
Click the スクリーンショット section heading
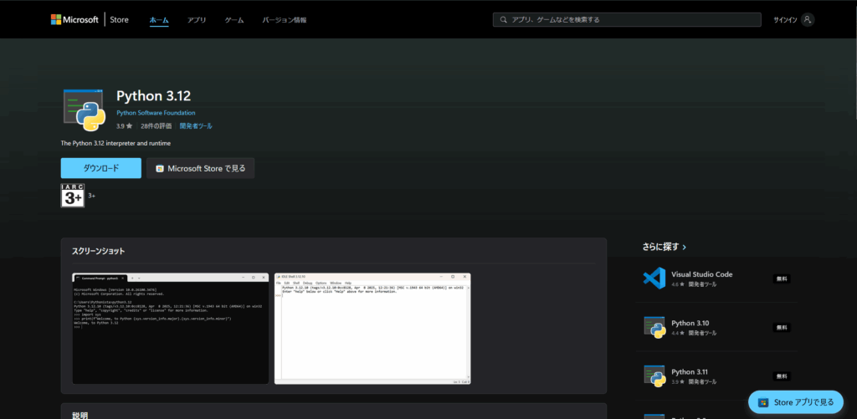point(99,251)
